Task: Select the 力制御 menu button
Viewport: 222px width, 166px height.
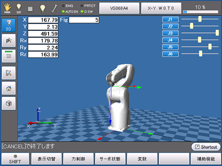Action: tap(78, 159)
